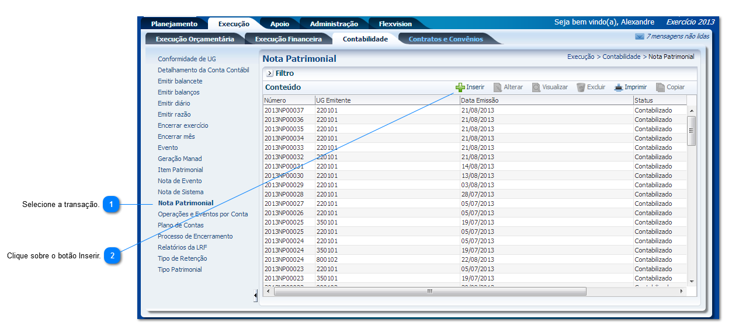Open the Execução Financeira subtab

288,39
